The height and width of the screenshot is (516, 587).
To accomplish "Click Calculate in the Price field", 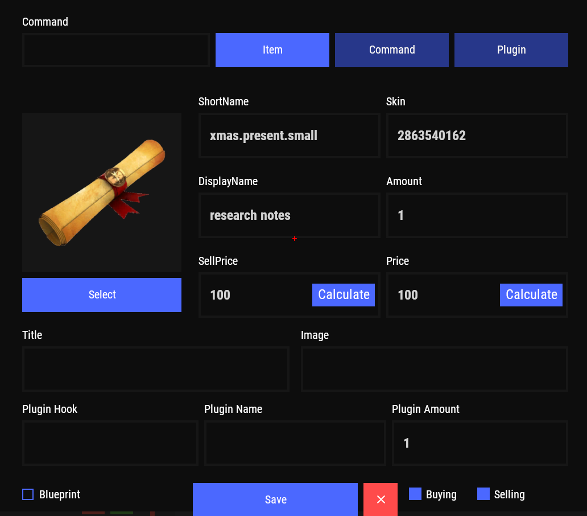I will pyautogui.click(x=531, y=295).
